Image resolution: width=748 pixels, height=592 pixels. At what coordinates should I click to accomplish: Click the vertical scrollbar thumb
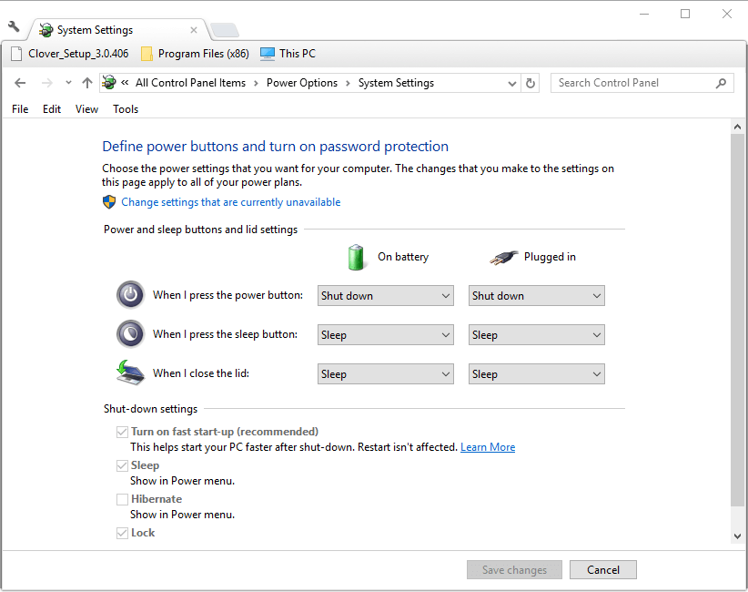pyautogui.click(x=737, y=320)
